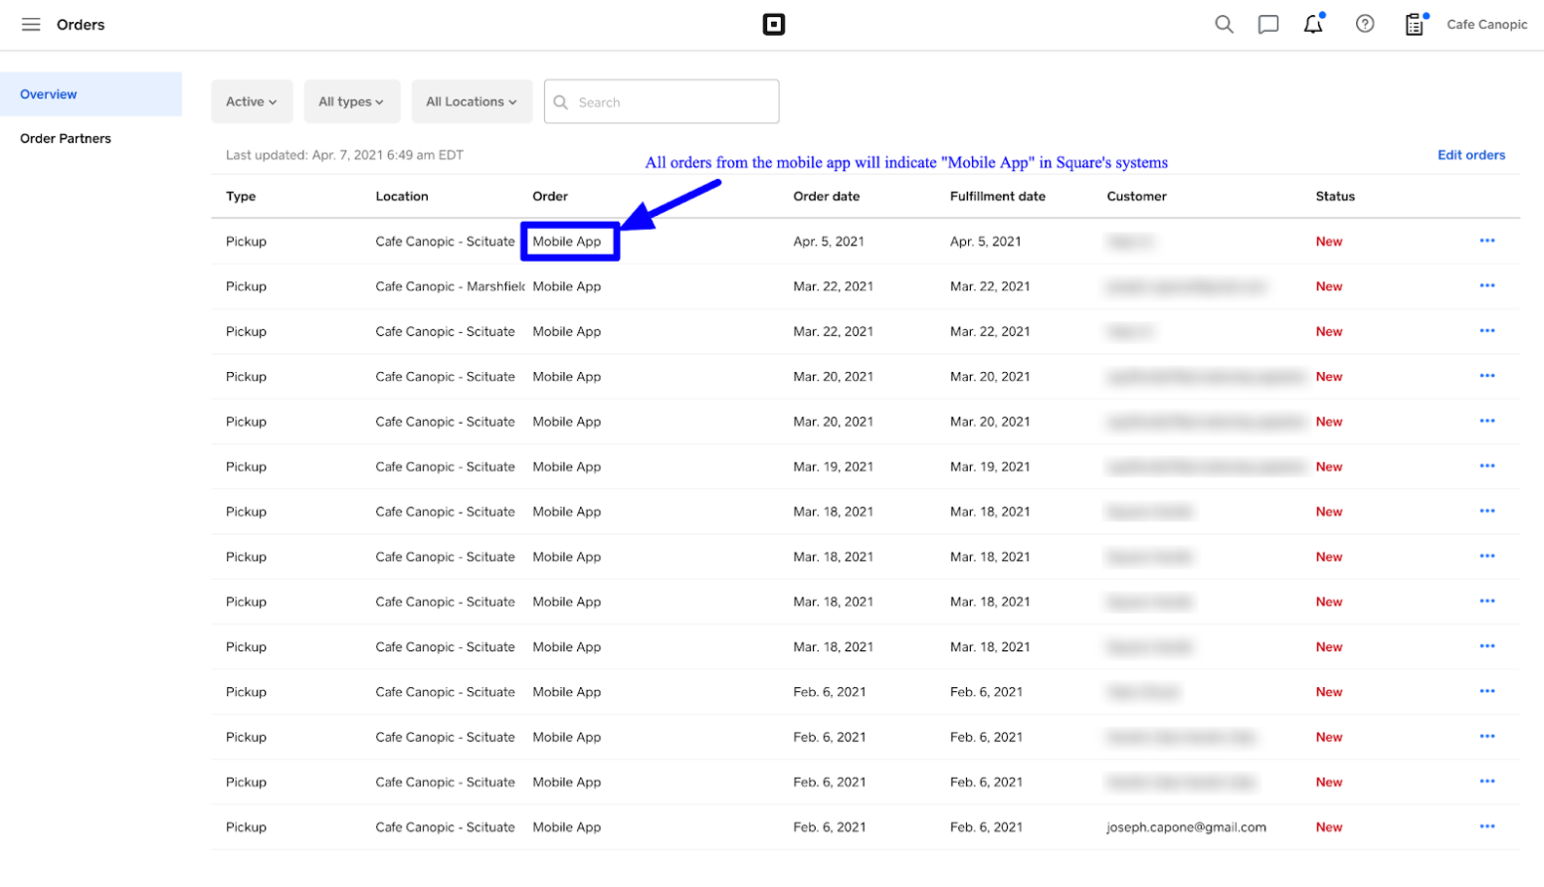Screen dimensions: 1544x887
Task: Open the Cafe Canopic account menu
Action: click(1486, 25)
